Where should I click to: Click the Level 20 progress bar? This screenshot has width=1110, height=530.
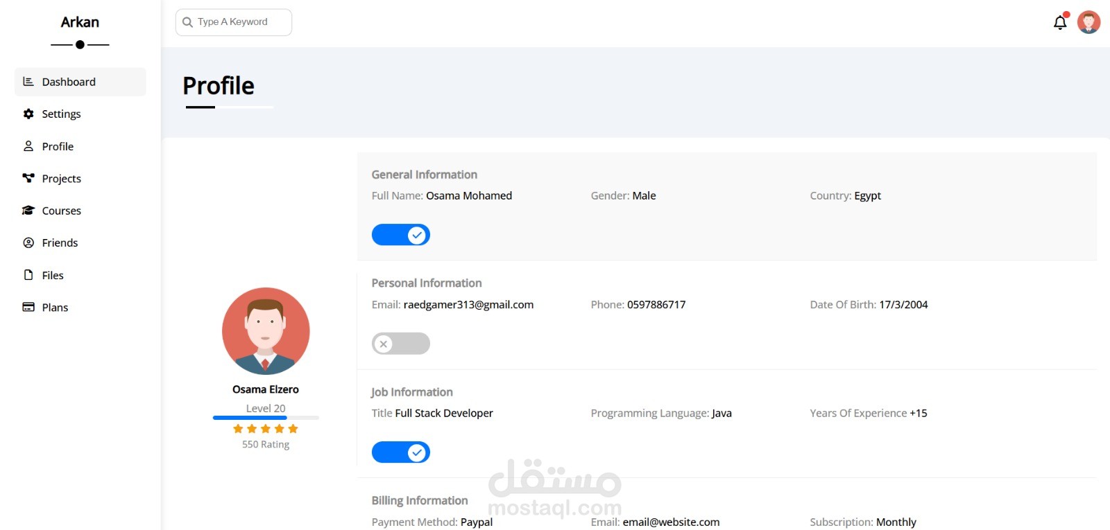[266, 418]
